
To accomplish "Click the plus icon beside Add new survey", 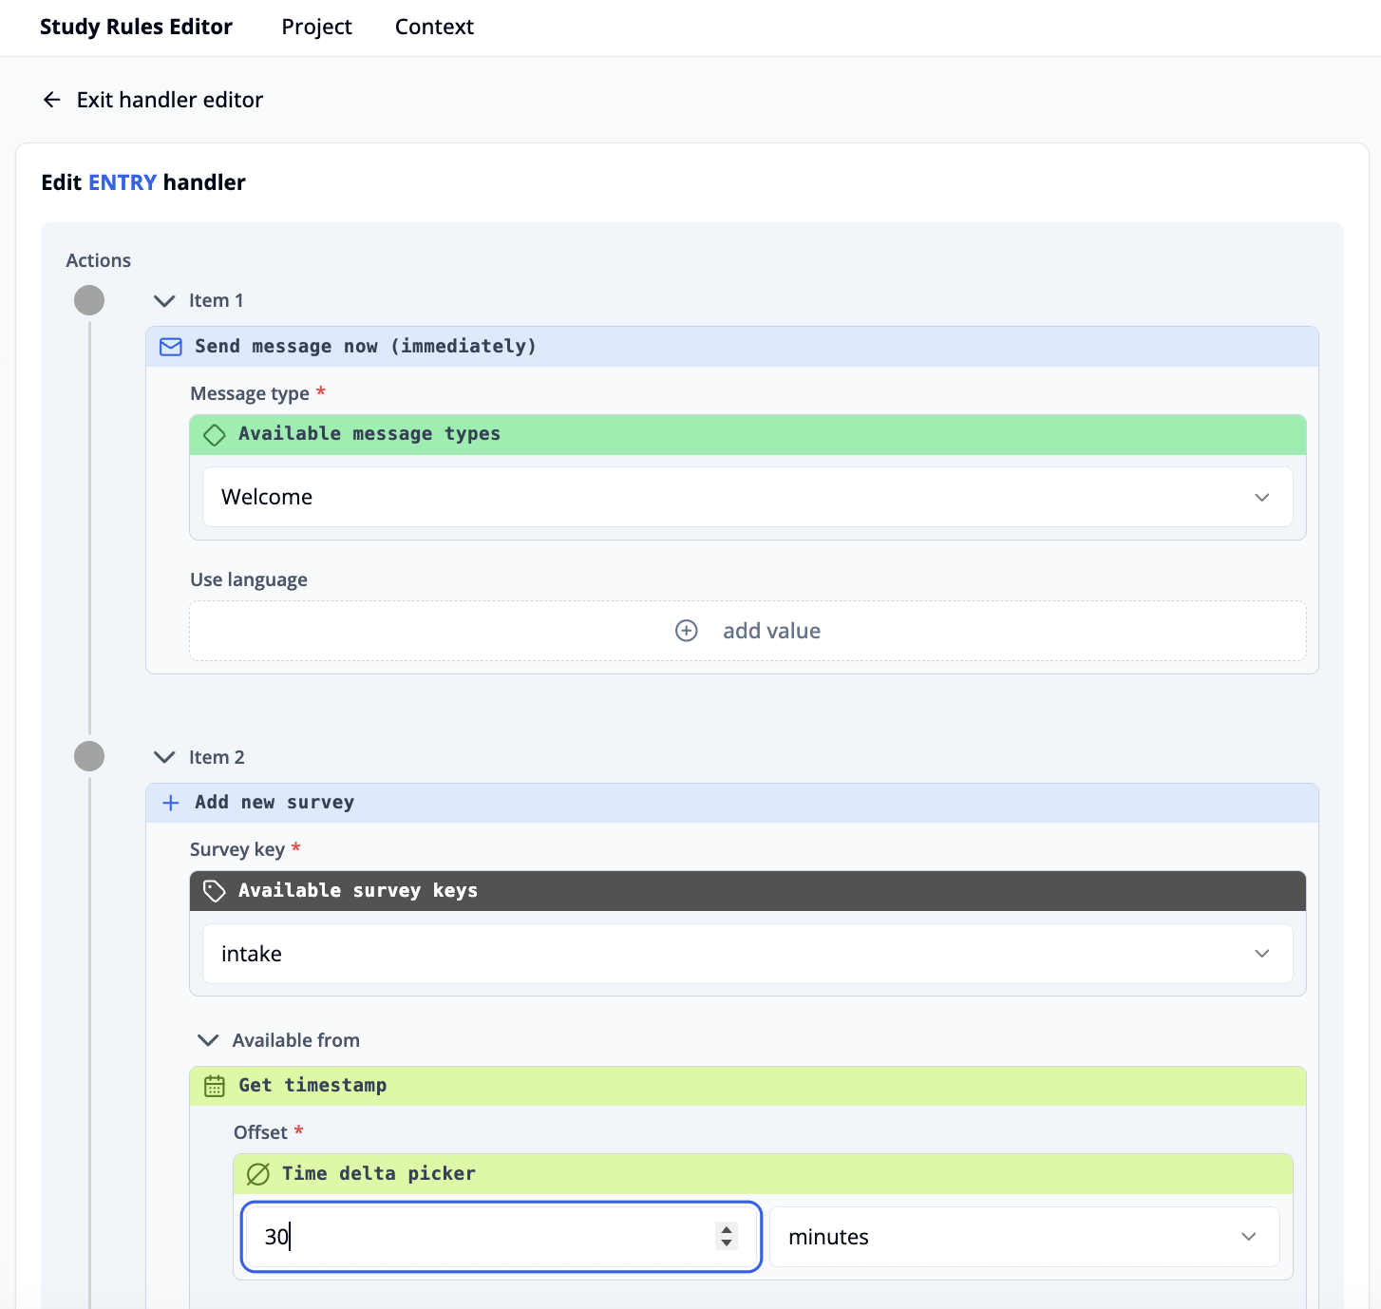I will tap(170, 802).
